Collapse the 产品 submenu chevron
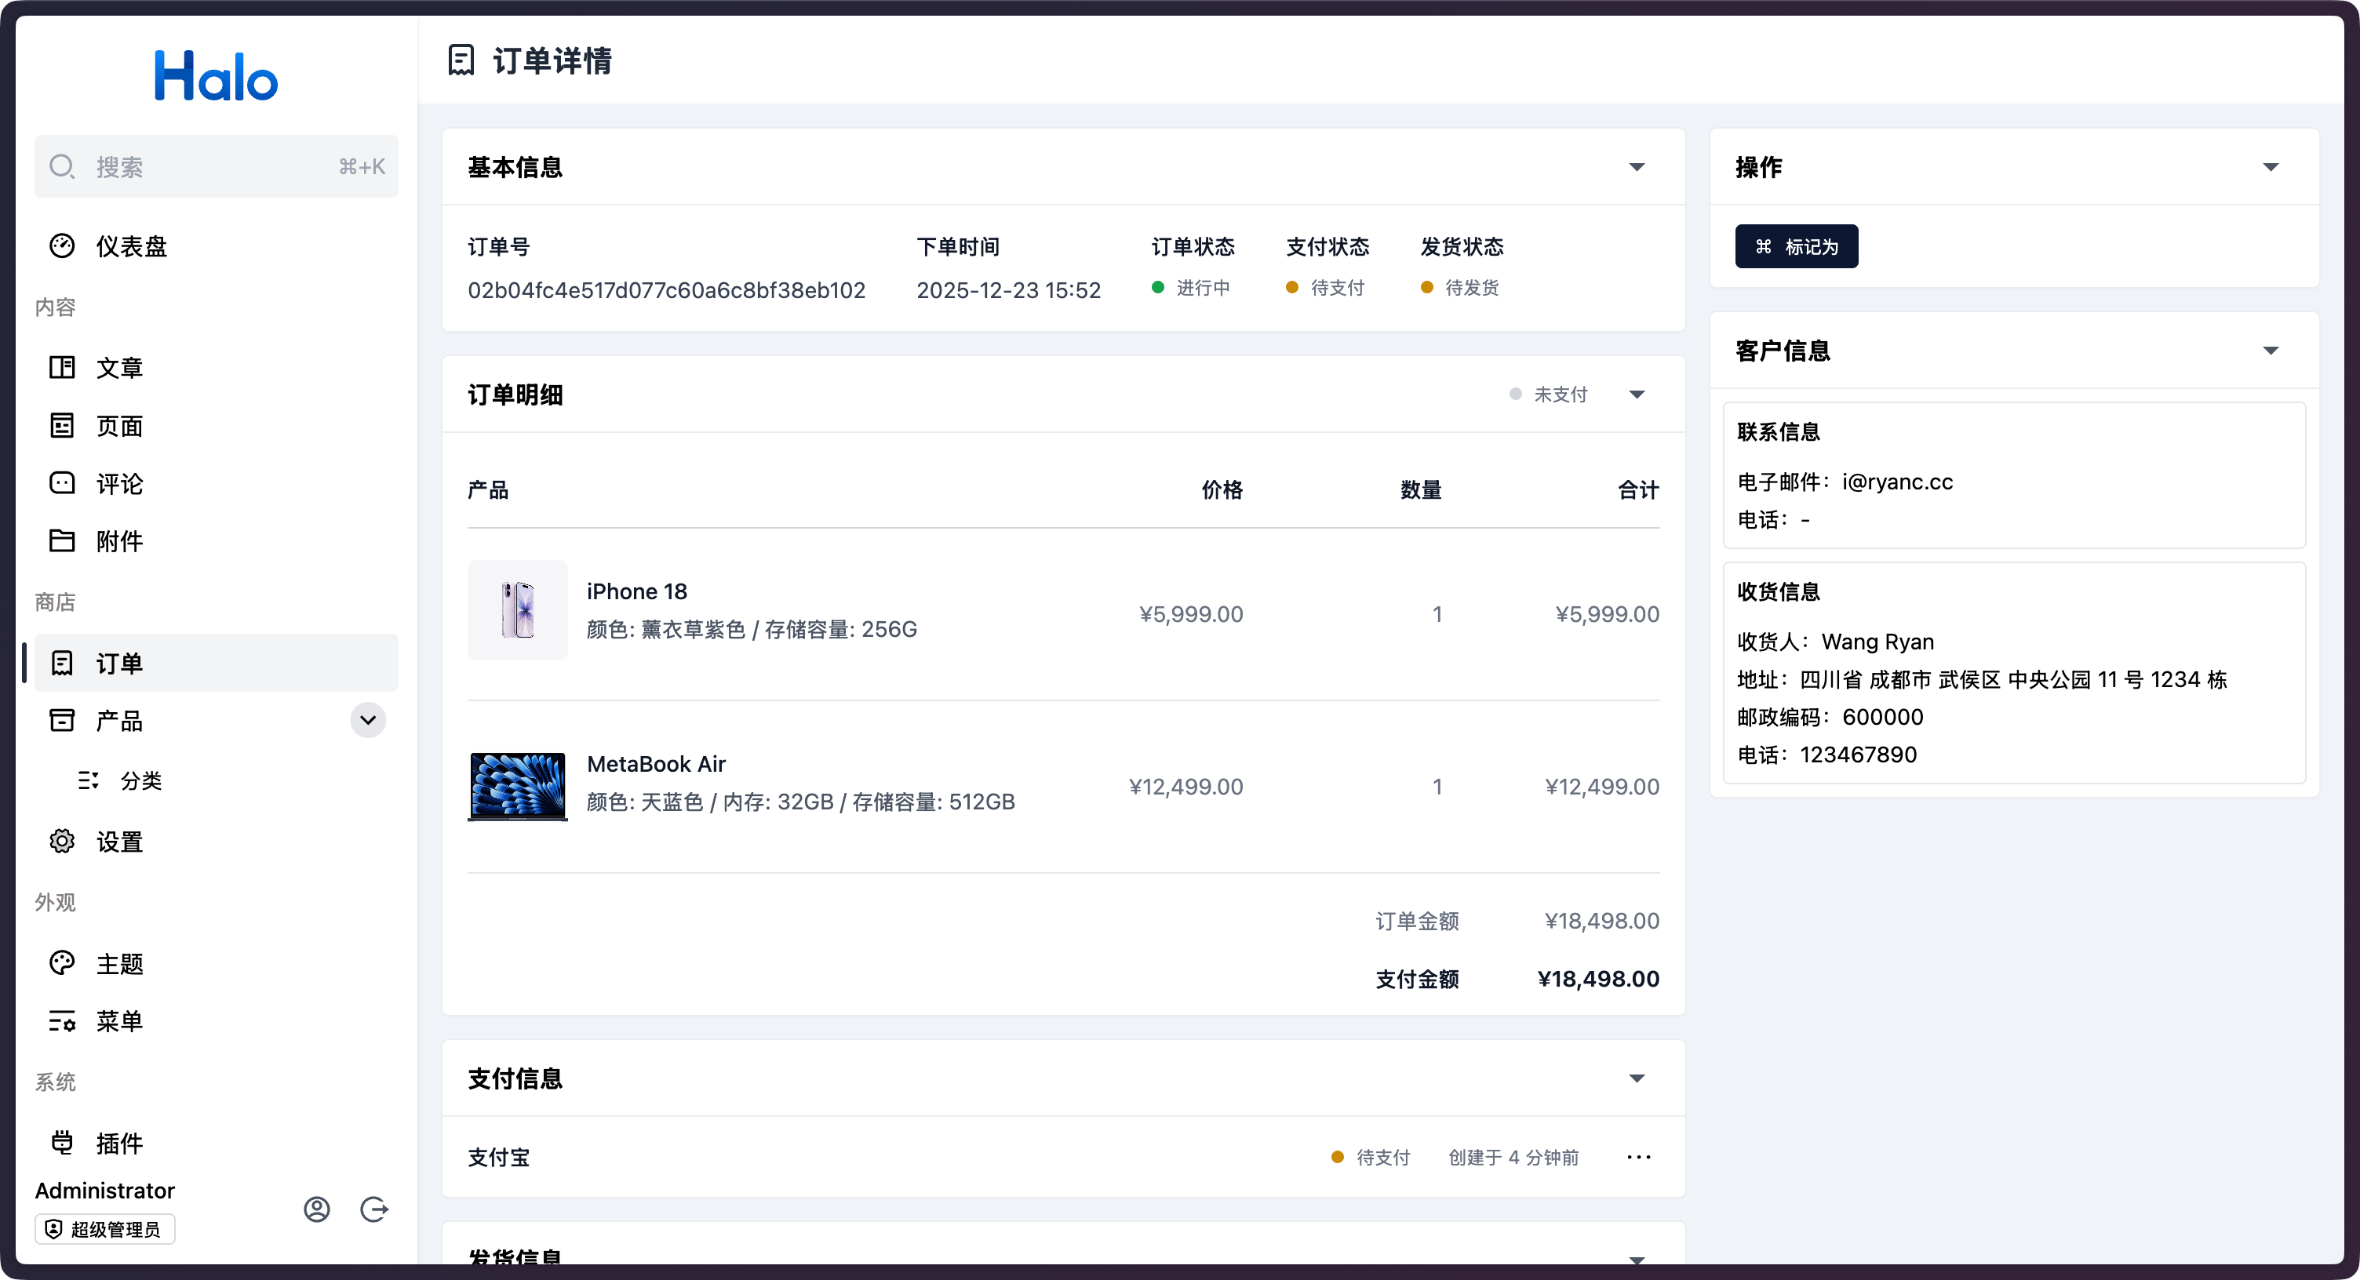 [367, 721]
